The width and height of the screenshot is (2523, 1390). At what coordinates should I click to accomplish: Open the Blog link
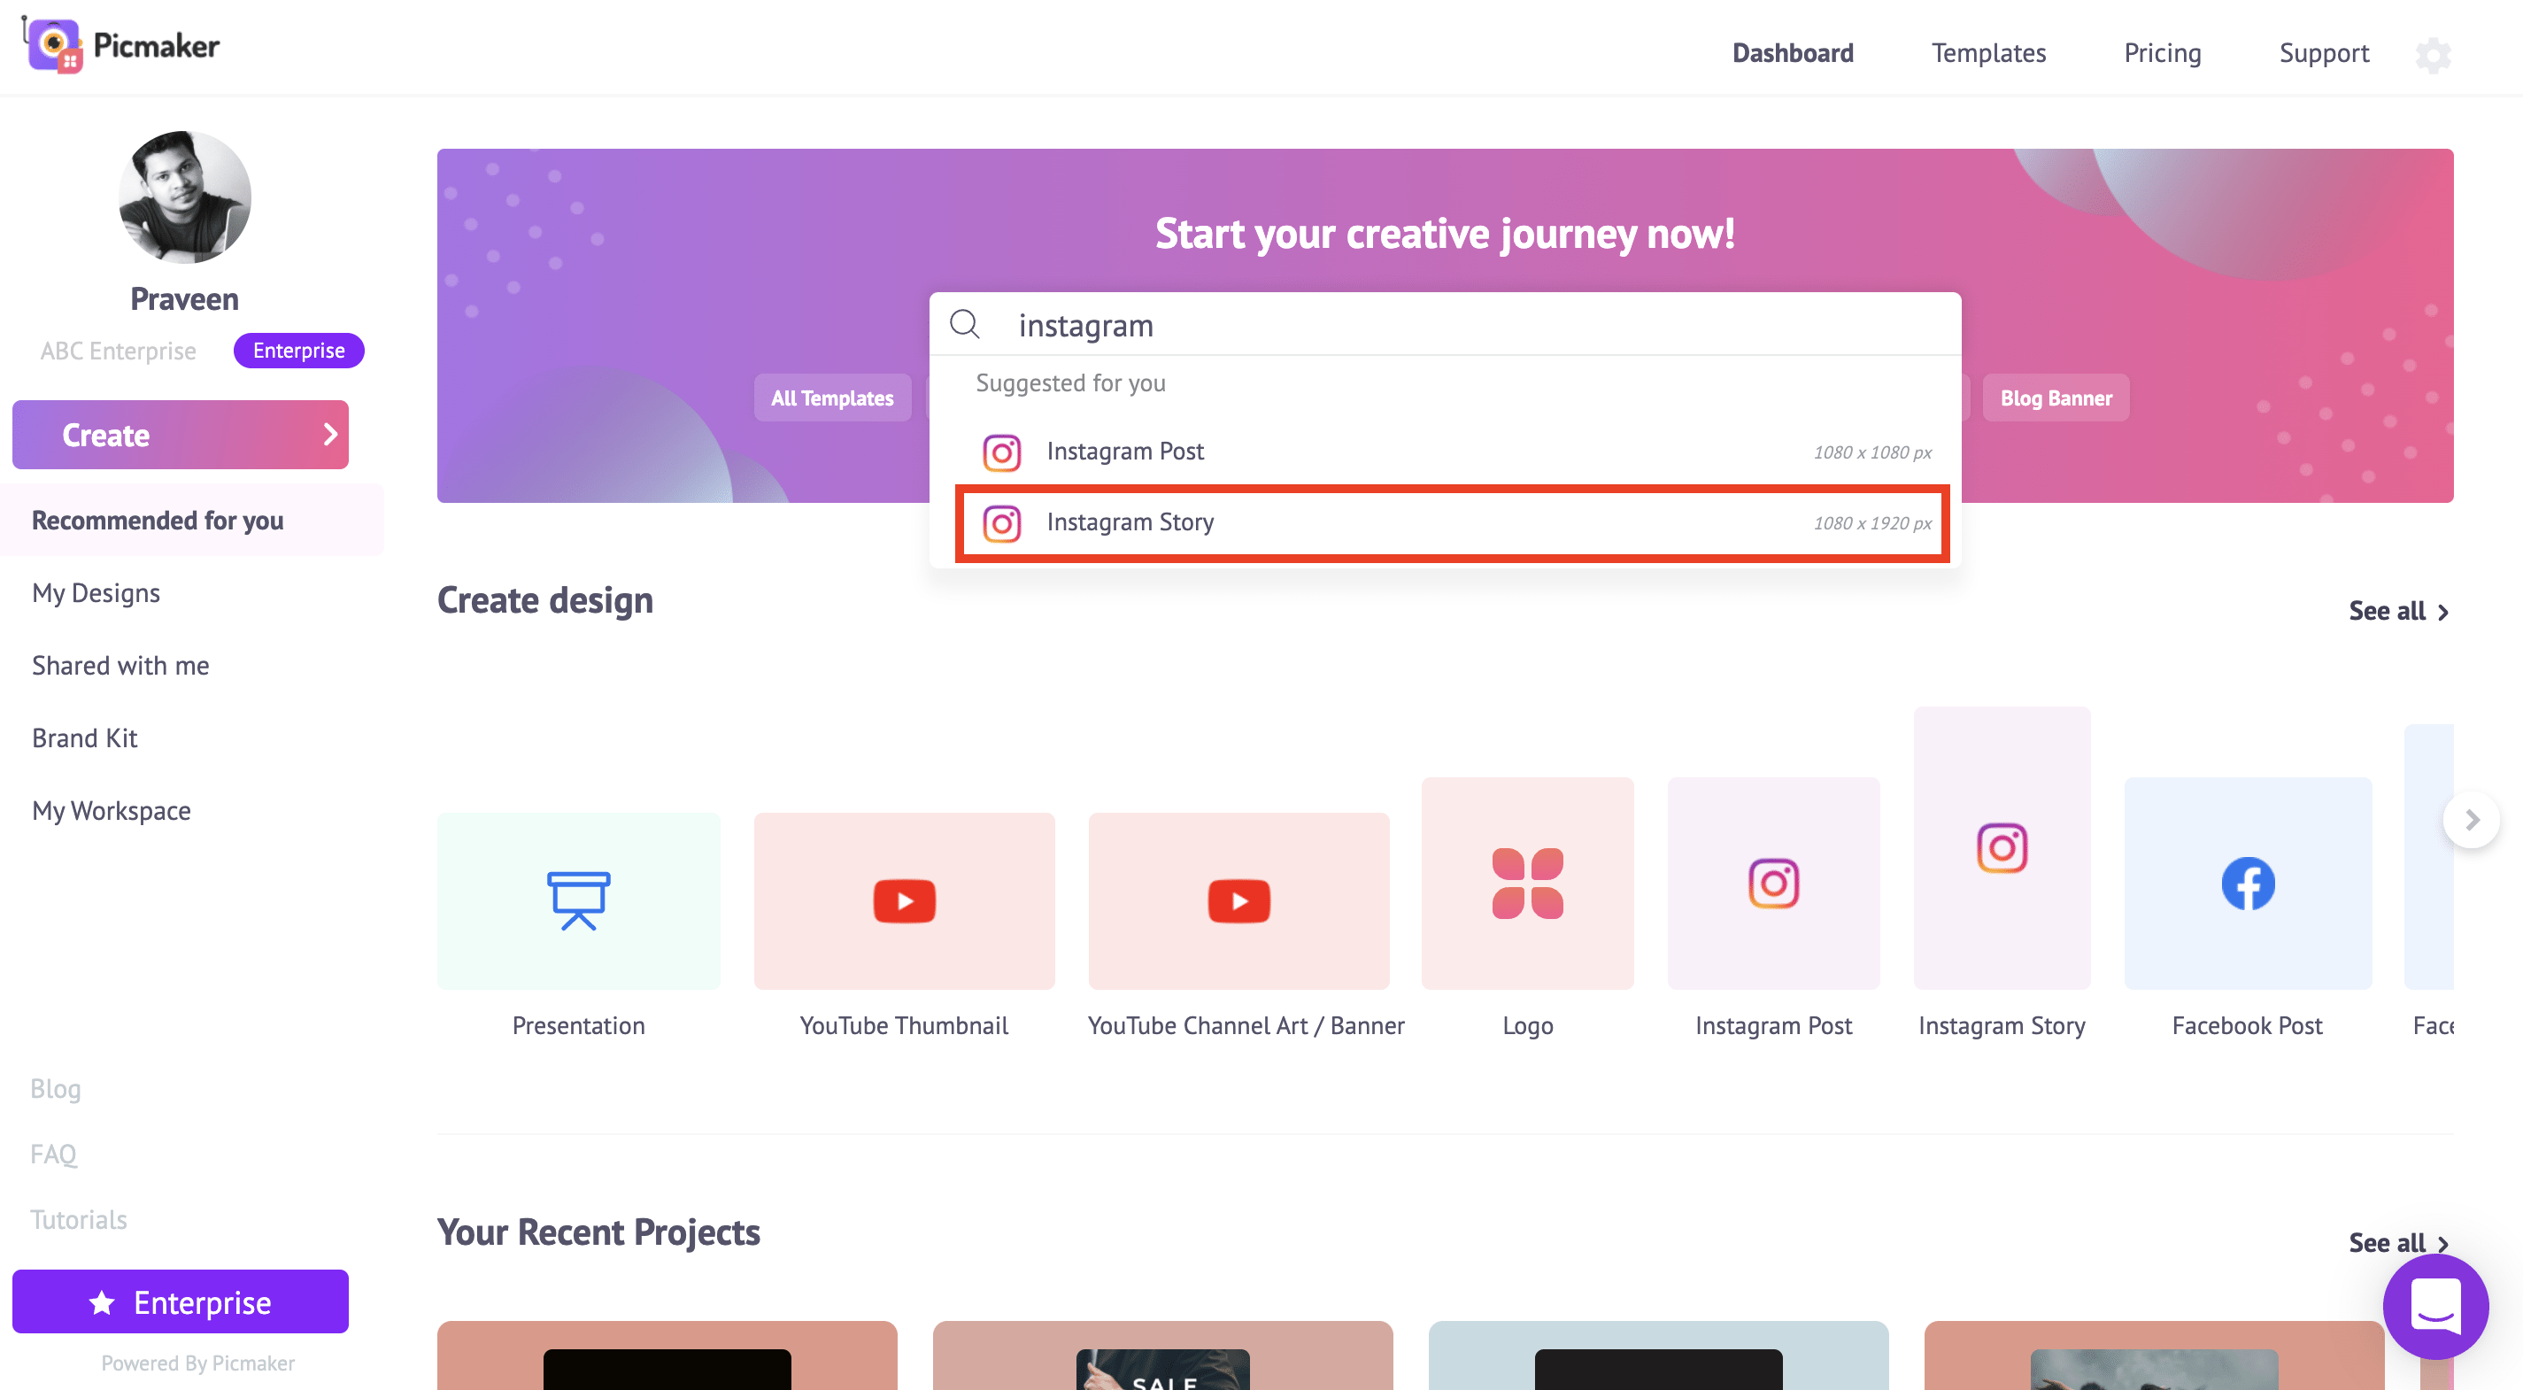[x=55, y=1088]
